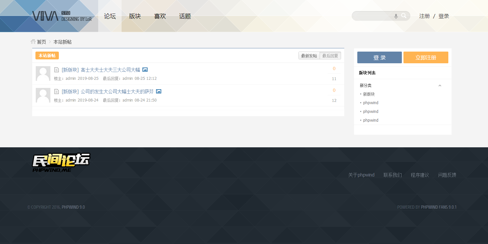Click the 新分类 category heading
The image size is (488, 244).
pyautogui.click(x=365, y=85)
